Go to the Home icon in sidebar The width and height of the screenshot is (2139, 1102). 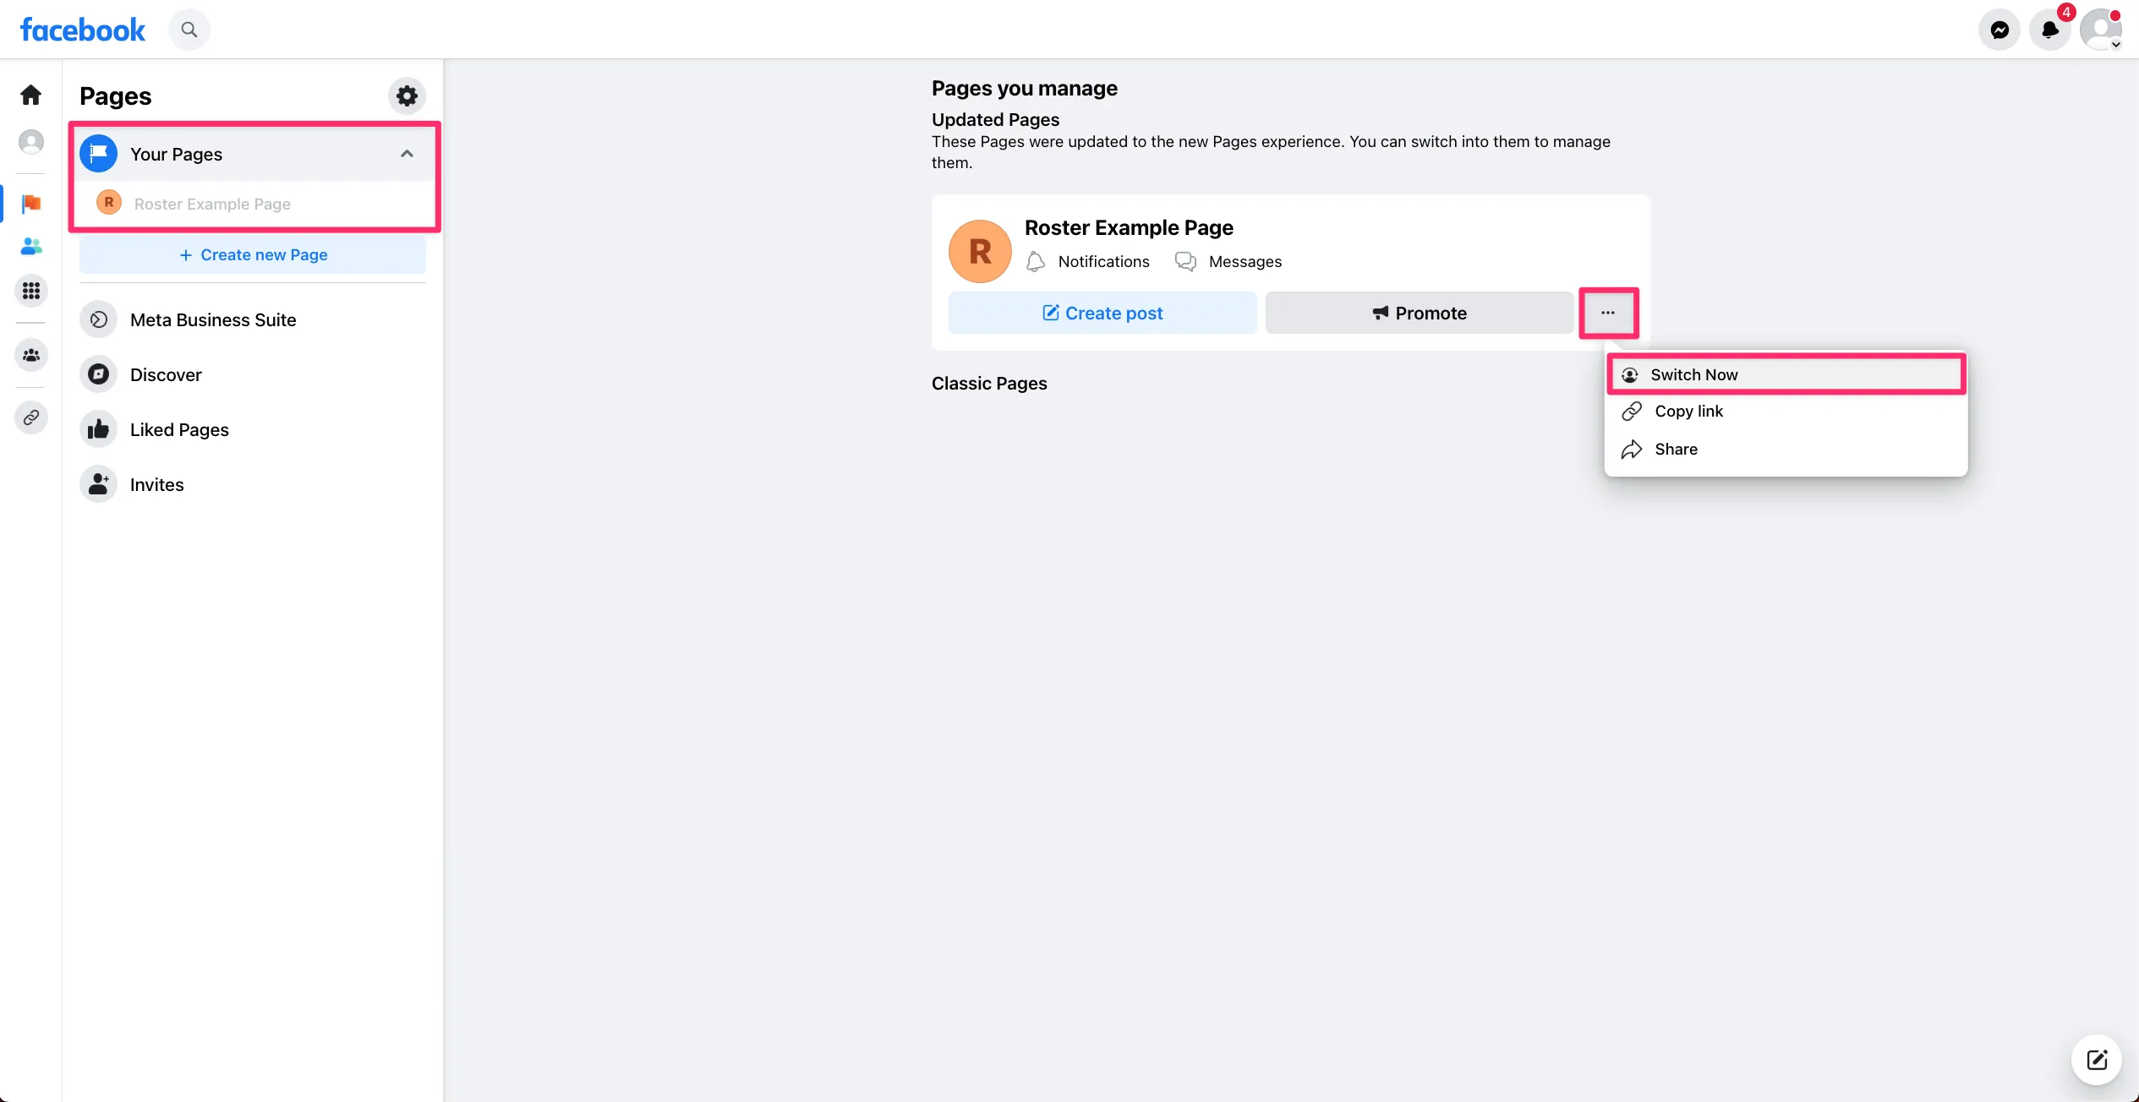pos(31,95)
